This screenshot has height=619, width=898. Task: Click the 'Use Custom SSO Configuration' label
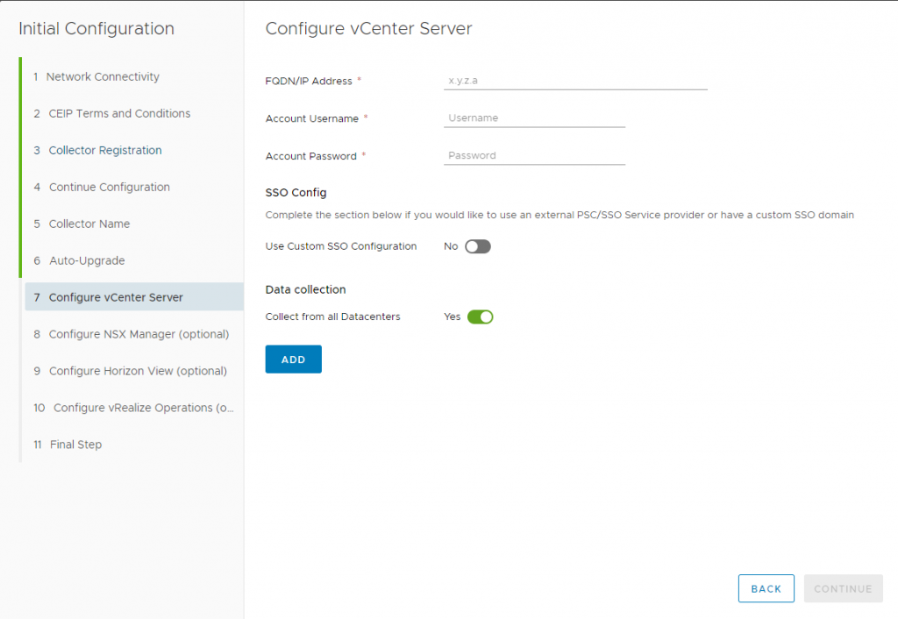coord(341,246)
